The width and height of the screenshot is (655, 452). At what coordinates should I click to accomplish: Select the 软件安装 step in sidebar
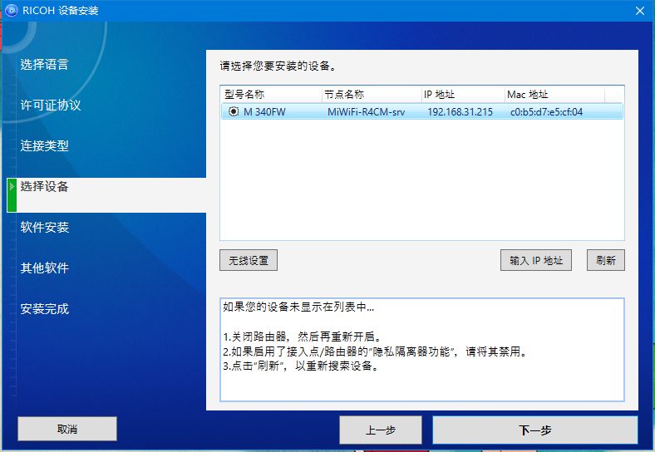tap(44, 228)
